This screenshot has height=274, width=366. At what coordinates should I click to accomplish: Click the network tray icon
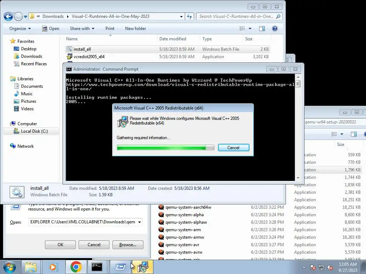321,267
